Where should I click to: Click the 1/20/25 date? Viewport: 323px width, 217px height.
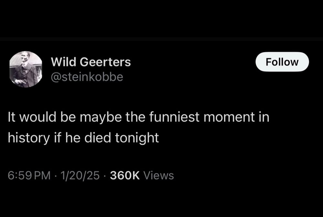pos(80,175)
